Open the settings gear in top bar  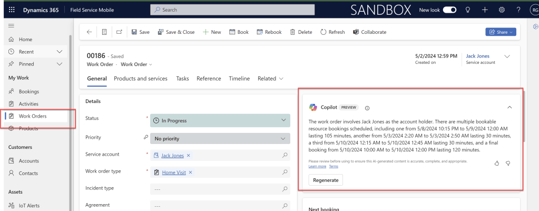tap(501, 9)
